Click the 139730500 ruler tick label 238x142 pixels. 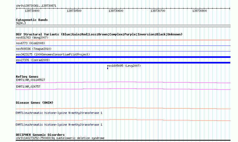tap(74, 11)
